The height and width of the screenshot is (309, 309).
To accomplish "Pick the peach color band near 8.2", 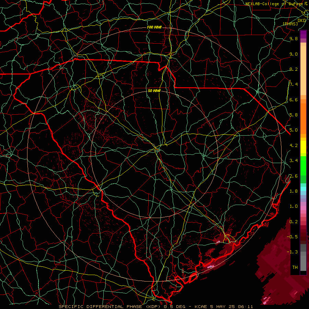I will coord(303,71).
